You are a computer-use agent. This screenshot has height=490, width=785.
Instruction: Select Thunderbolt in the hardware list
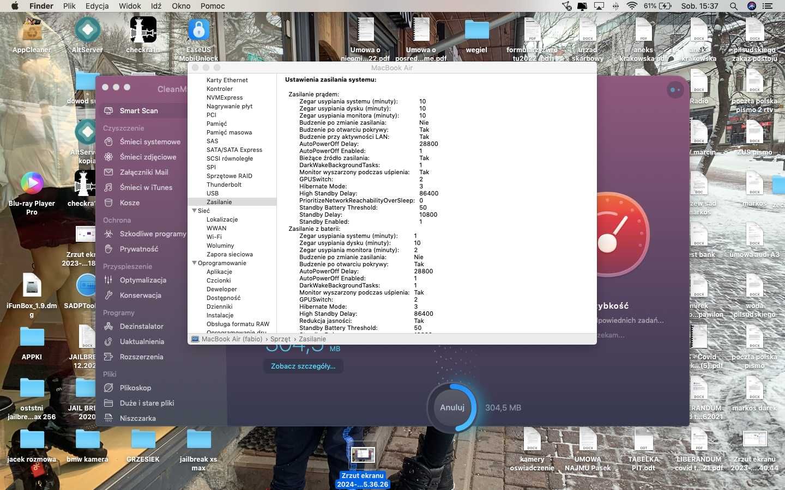[224, 185]
